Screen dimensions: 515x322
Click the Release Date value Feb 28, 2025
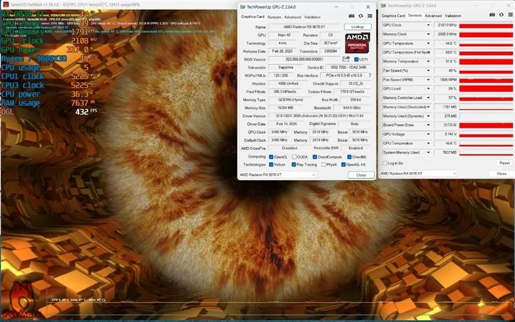pos(283,52)
